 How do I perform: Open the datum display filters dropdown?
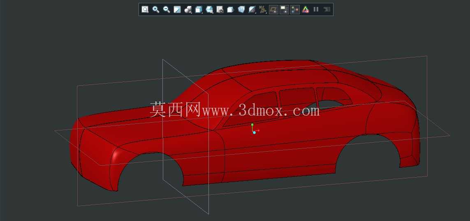coord(263,9)
